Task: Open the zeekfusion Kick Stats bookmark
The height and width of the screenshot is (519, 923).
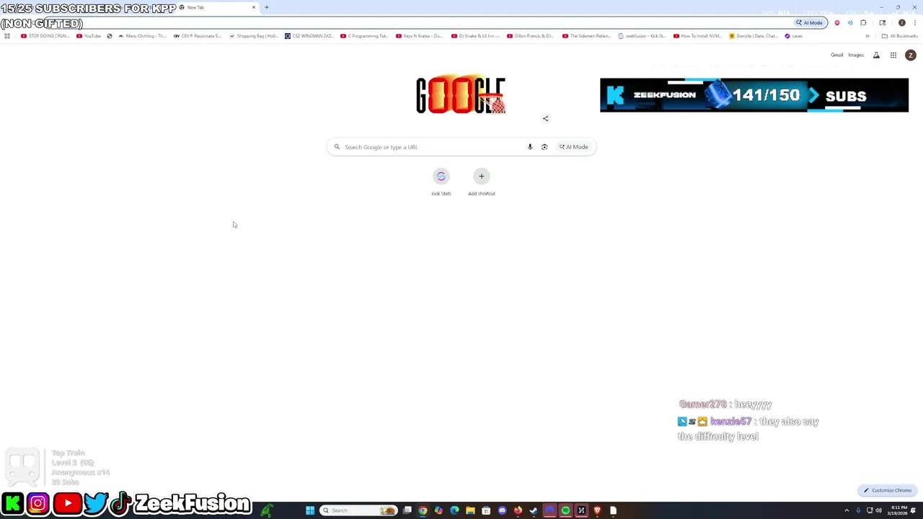Action: (642, 36)
